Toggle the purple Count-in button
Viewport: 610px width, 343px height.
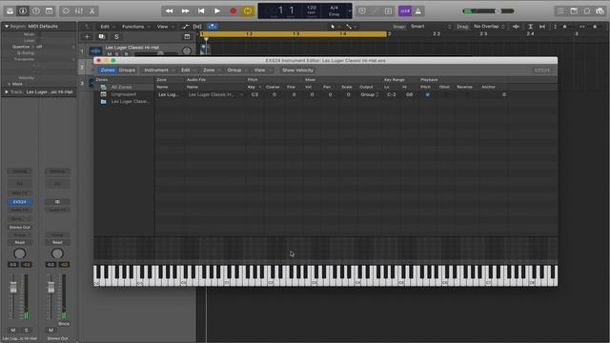click(405, 10)
